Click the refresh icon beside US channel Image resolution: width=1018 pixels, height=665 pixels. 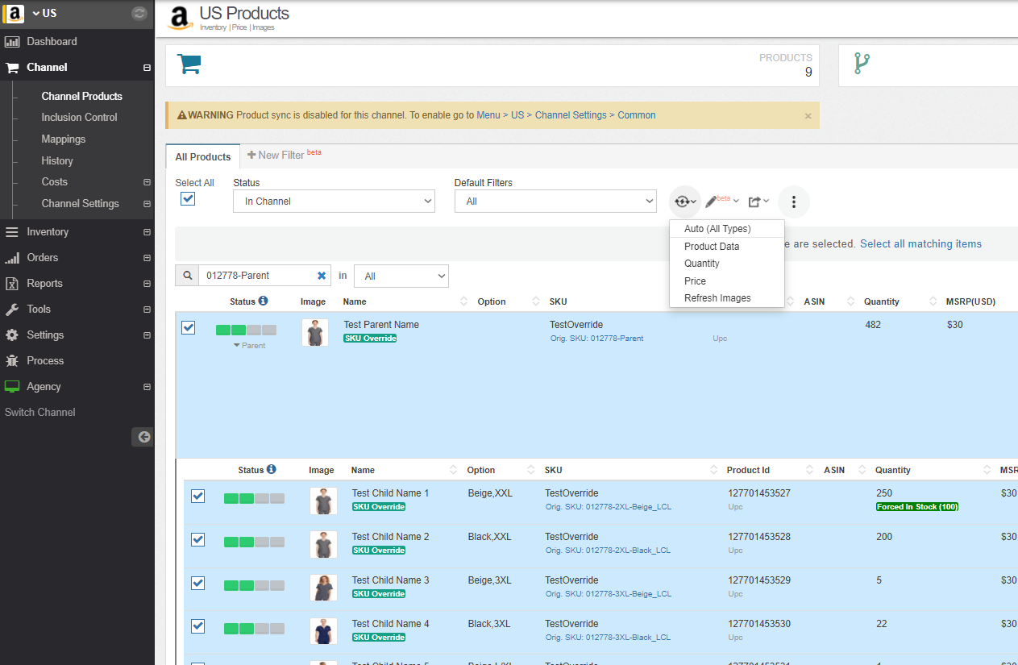[139, 13]
